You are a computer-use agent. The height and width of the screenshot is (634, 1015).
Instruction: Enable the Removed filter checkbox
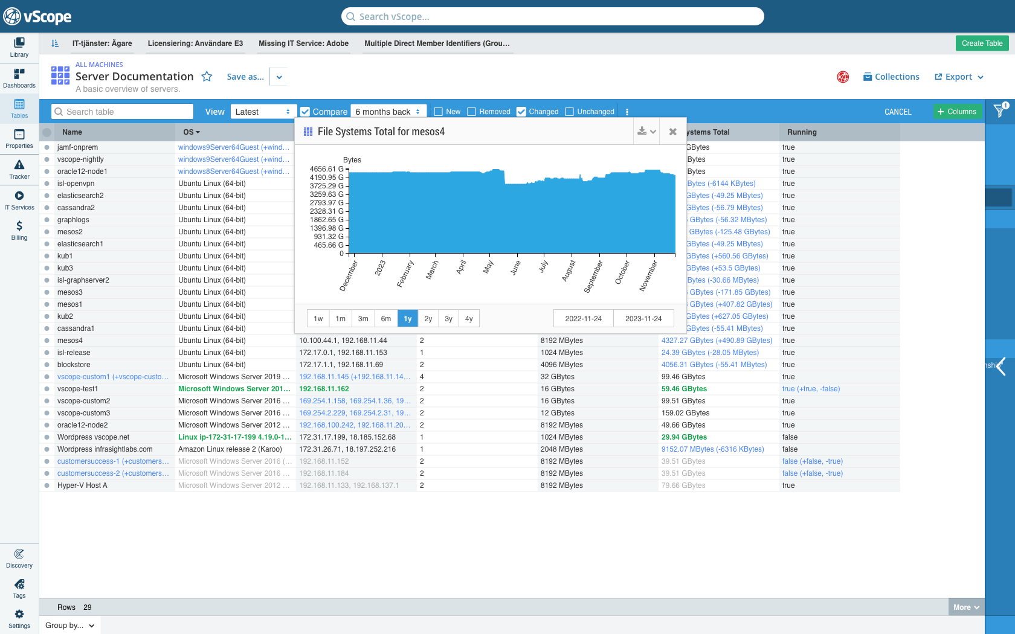(472, 112)
